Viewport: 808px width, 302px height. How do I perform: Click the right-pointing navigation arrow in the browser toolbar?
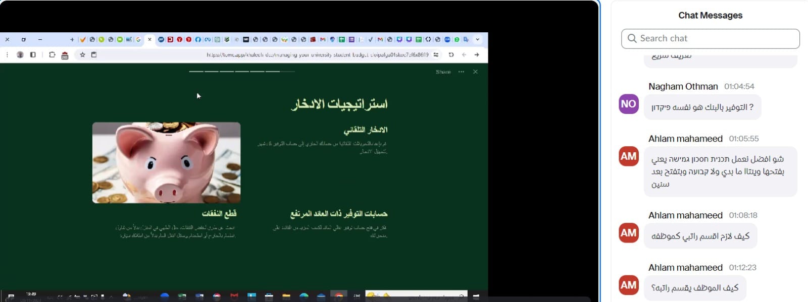tap(476, 54)
